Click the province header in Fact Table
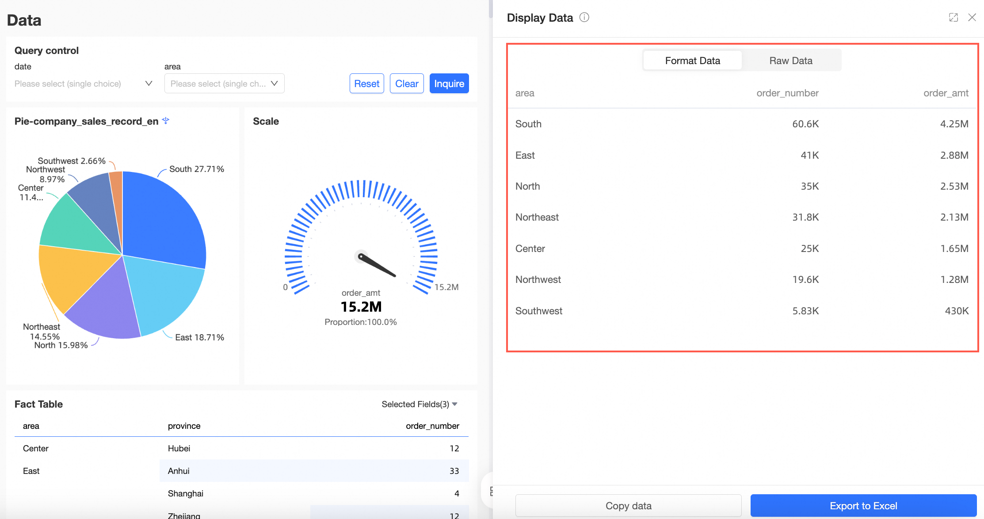Viewport: 984px width, 519px height. 184,426
